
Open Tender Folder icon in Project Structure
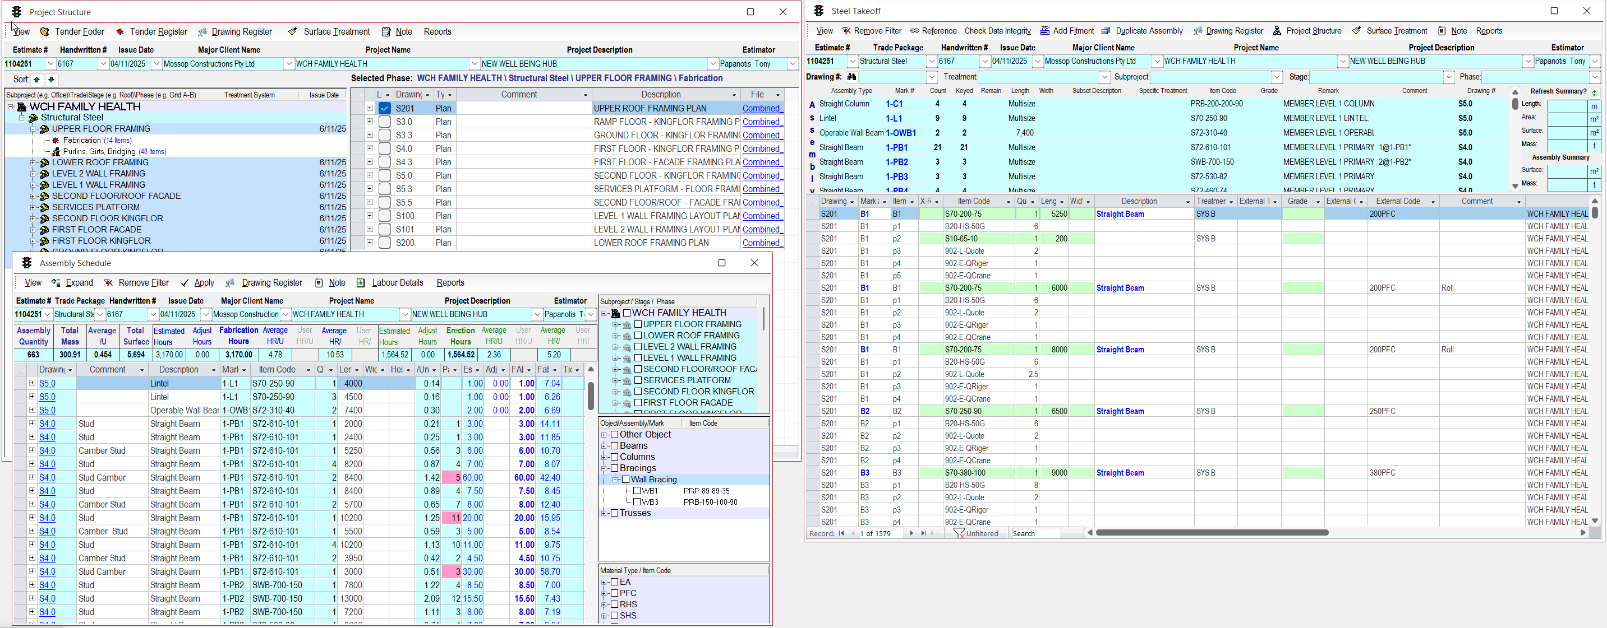pos(44,32)
